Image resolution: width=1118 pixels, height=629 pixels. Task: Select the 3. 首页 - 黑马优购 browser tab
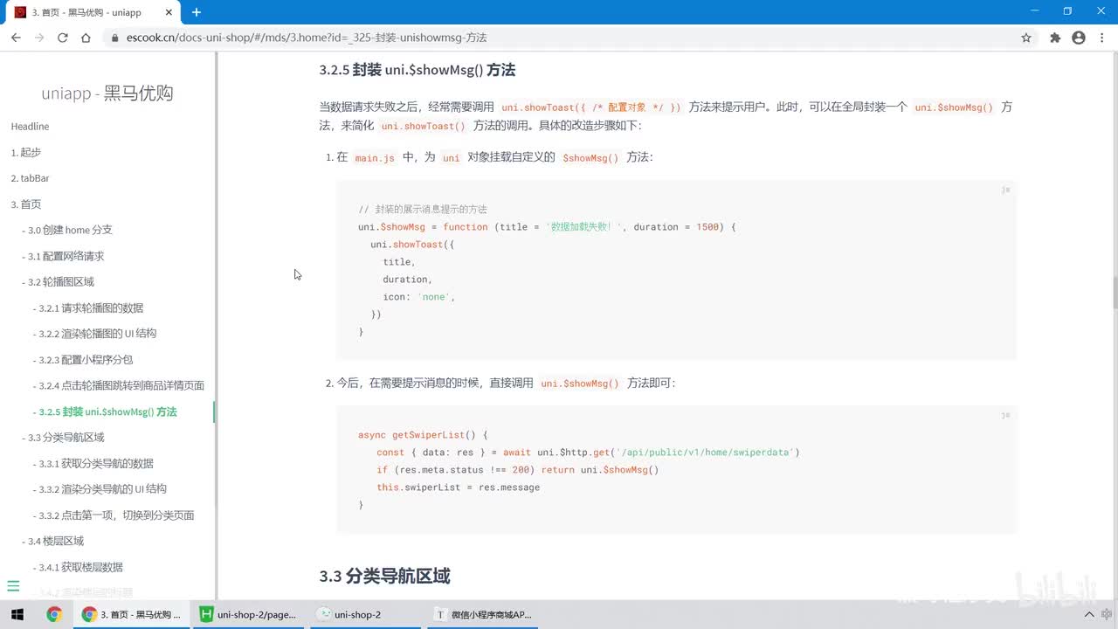click(90, 12)
